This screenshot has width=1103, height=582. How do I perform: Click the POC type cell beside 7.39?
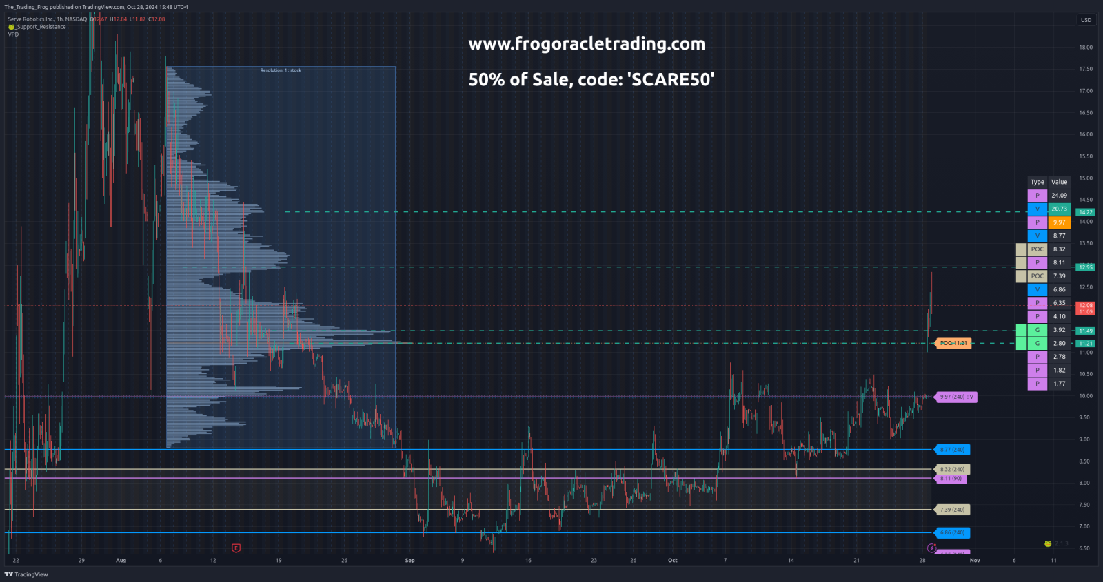click(1038, 276)
